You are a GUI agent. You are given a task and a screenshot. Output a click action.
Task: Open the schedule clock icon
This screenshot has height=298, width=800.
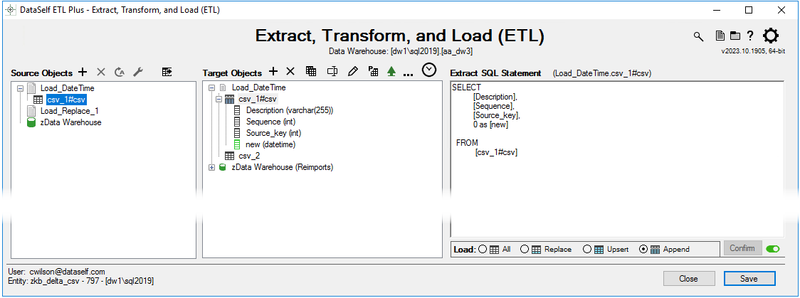(x=429, y=70)
